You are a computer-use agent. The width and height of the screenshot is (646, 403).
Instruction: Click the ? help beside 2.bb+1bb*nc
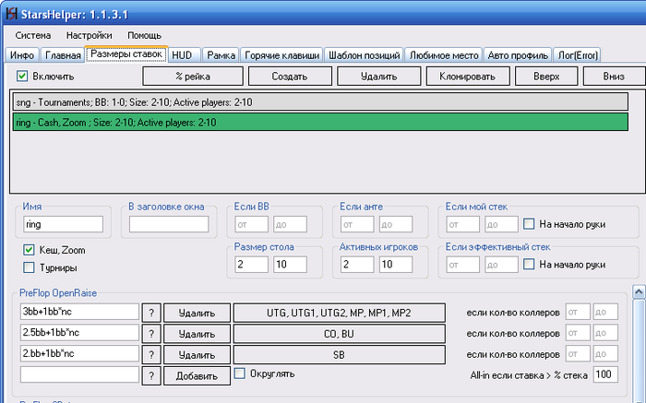tap(151, 355)
